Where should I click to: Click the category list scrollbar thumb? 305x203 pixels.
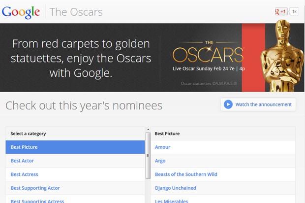click(x=148, y=156)
